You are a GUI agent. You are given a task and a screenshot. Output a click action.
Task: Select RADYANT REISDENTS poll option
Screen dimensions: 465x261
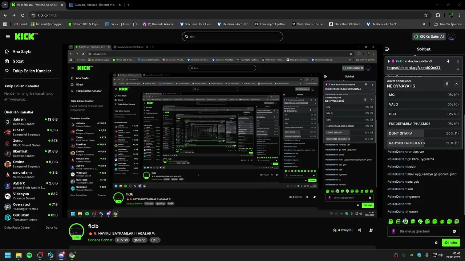click(x=424, y=143)
